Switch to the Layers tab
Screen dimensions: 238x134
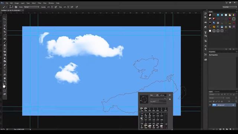tap(211, 92)
